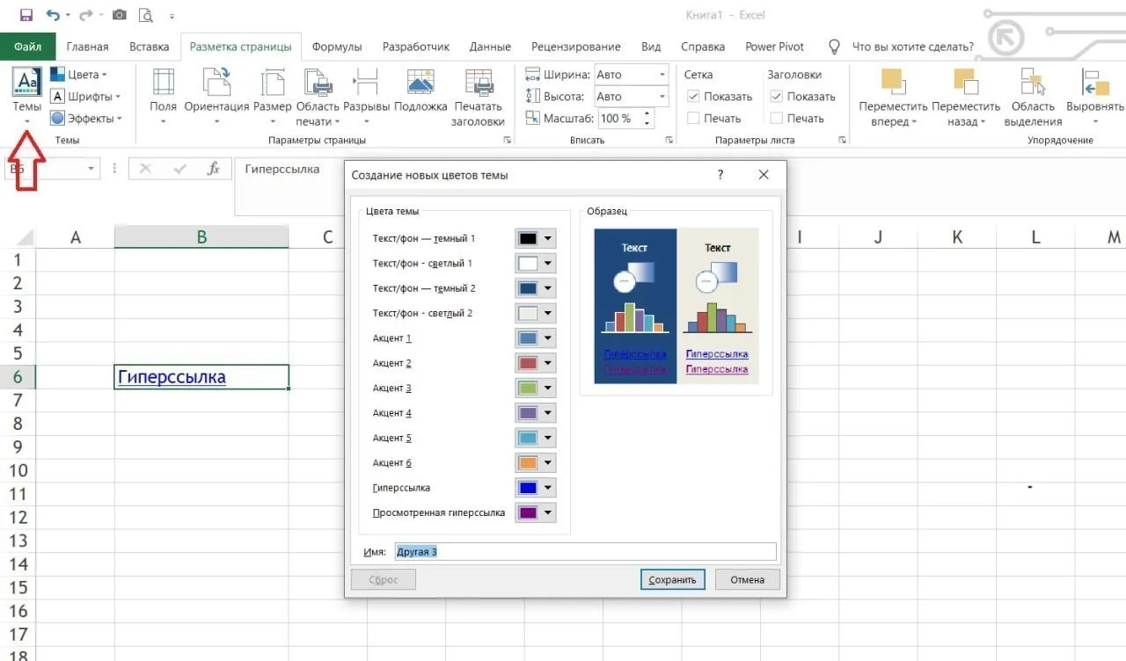Open Просмотренная гиперссылка color dropdown
Image resolution: width=1126 pixels, height=661 pixels.
[548, 512]
